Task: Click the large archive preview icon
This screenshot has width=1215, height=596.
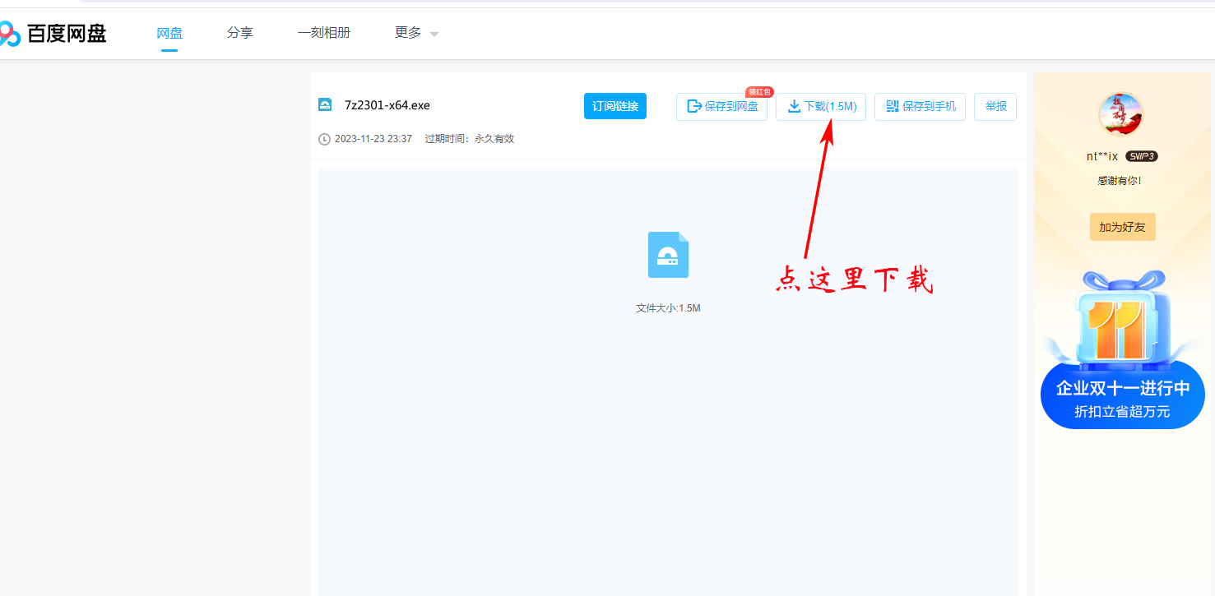Action: coord(668,255)
